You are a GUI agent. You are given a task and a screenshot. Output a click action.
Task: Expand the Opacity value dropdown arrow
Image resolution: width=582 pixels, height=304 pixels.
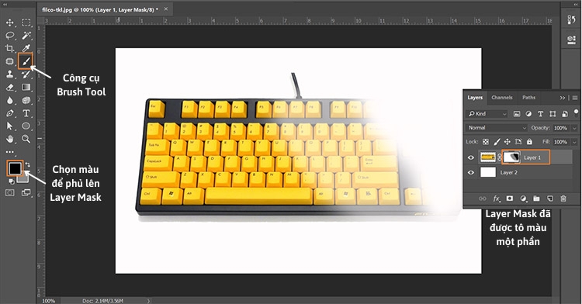pyautogui.click(x=574, y=128)
